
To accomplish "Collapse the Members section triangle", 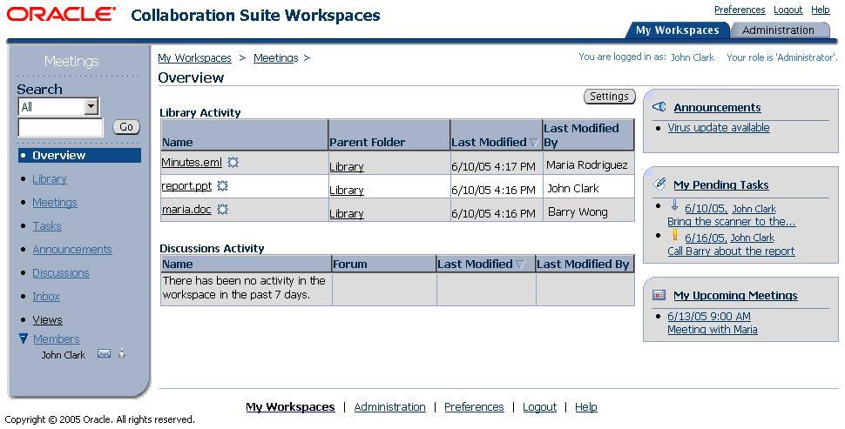I will [x=24, y=339].
